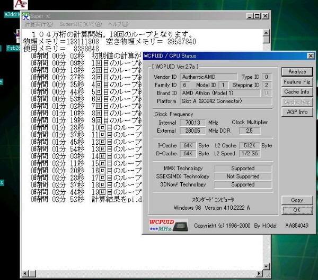Open the Superπについて(A) menu
Viewport: 318px width, 280px height.
pos(81,24)
